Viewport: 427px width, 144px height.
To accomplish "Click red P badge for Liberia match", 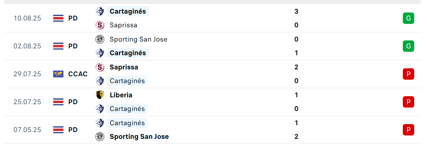I will (x=409, y=102).
